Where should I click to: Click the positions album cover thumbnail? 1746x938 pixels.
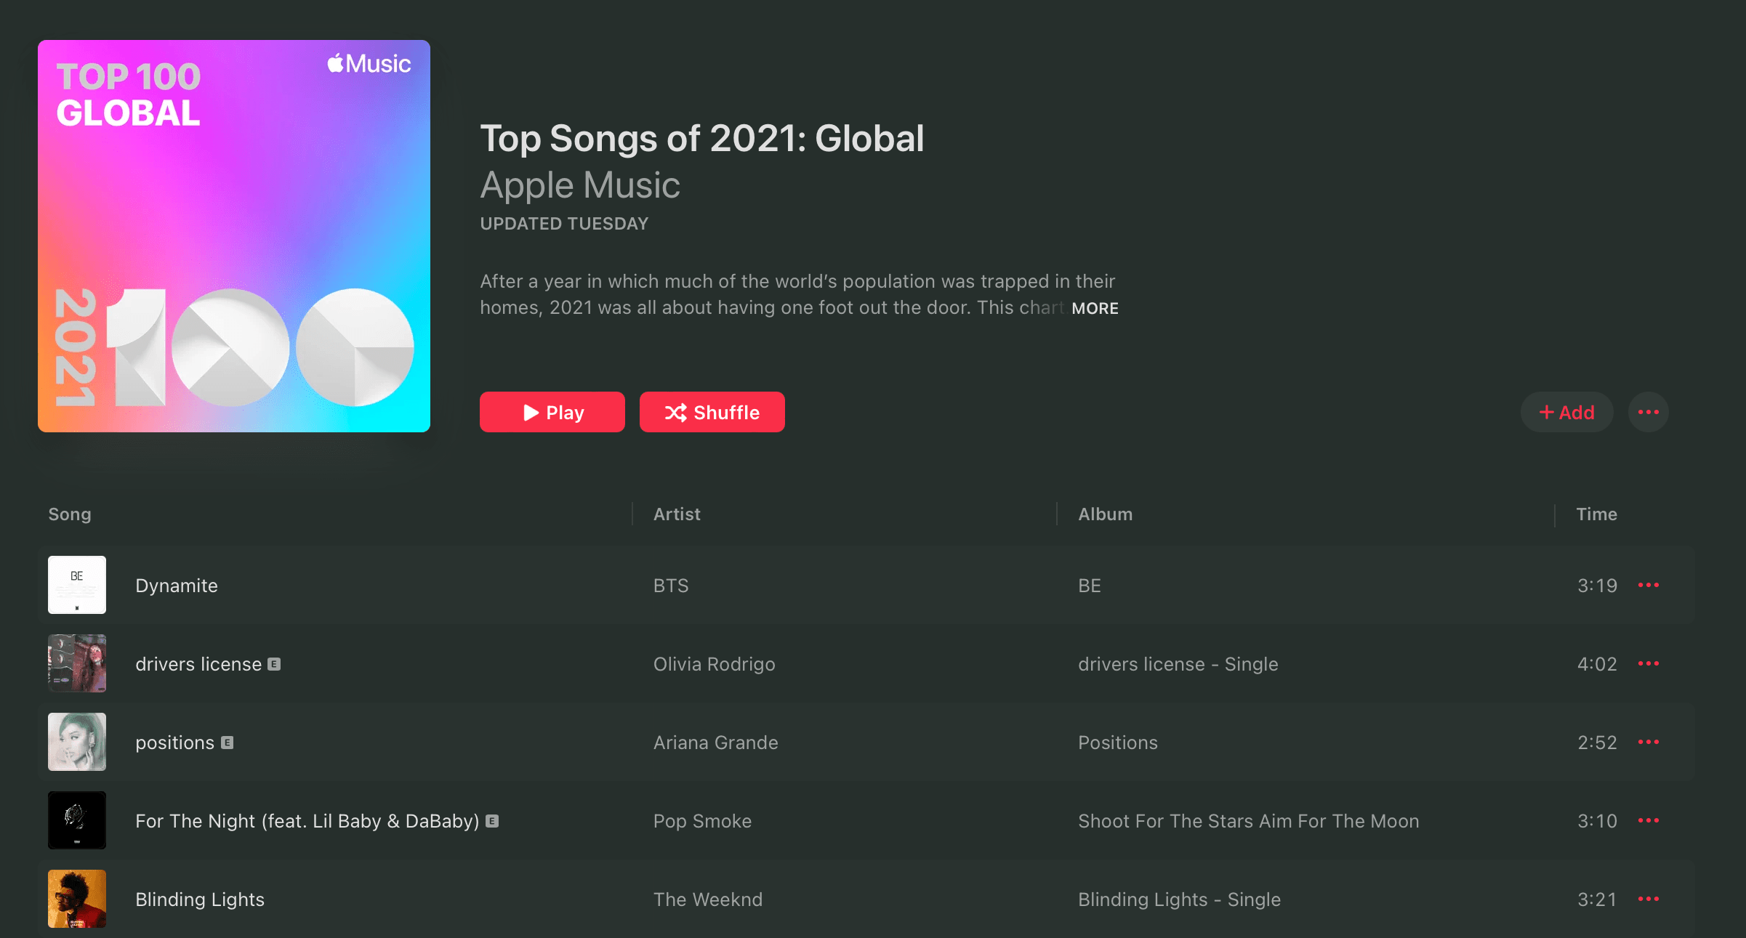pos(77,743)
